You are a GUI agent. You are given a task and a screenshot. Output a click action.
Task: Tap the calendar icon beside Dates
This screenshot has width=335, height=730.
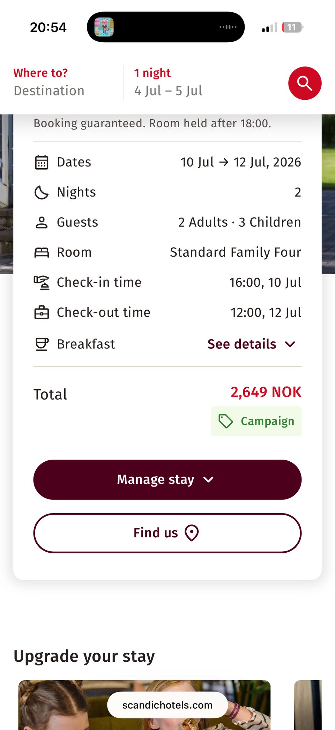point(42,162)
